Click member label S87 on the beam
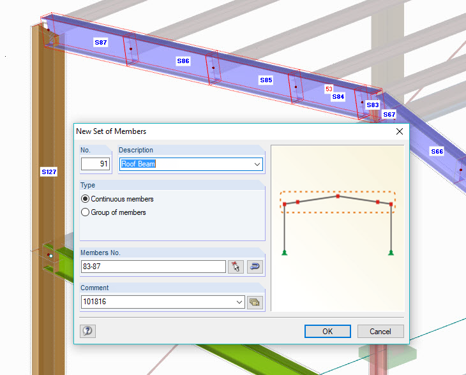This screenshot has width=466, height=375. [x=101, y=43]
